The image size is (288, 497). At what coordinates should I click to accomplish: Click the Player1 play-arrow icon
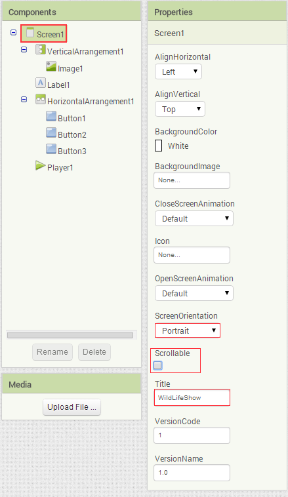tap(40, 165)
